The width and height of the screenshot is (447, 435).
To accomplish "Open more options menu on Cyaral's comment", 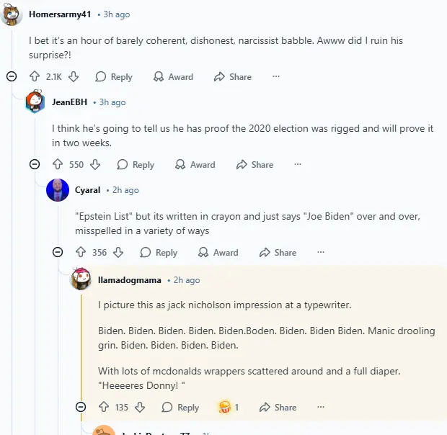I will click(321, 252).
